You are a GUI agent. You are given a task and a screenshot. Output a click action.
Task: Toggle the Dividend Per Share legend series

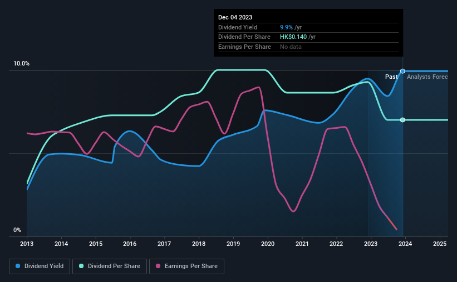[x=110, y=266]
